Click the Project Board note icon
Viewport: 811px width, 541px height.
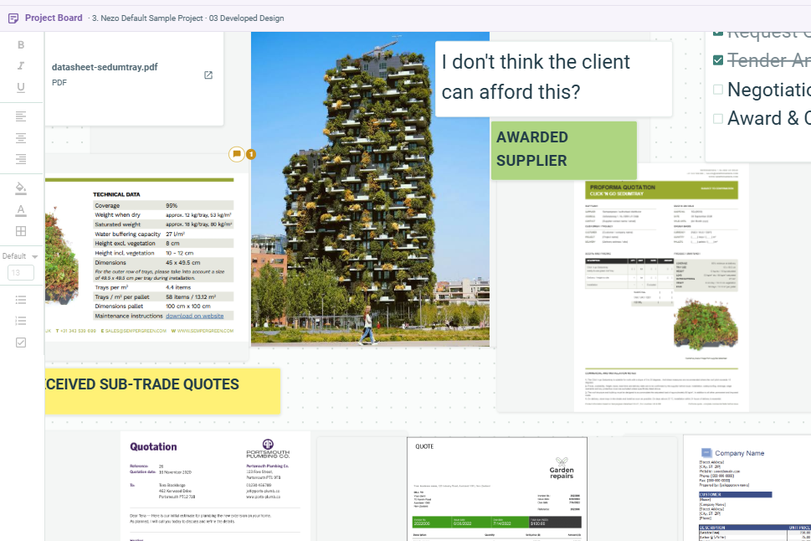tap(13, 18)
